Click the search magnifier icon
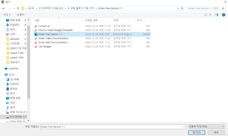 coord(223,9)
